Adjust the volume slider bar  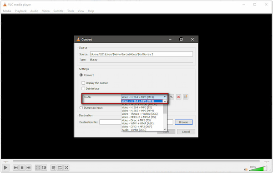click(258, 168)
